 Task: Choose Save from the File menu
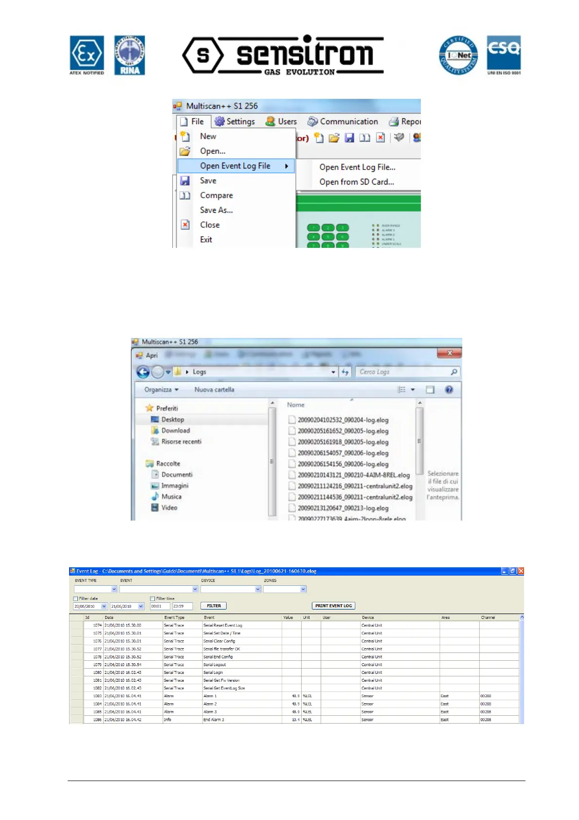pos(208,181)
